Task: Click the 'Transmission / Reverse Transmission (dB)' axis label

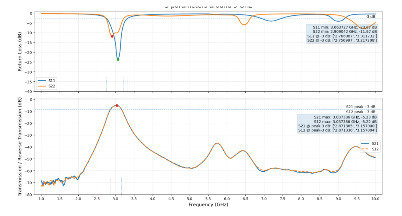Action: click(x=20, y=147)
